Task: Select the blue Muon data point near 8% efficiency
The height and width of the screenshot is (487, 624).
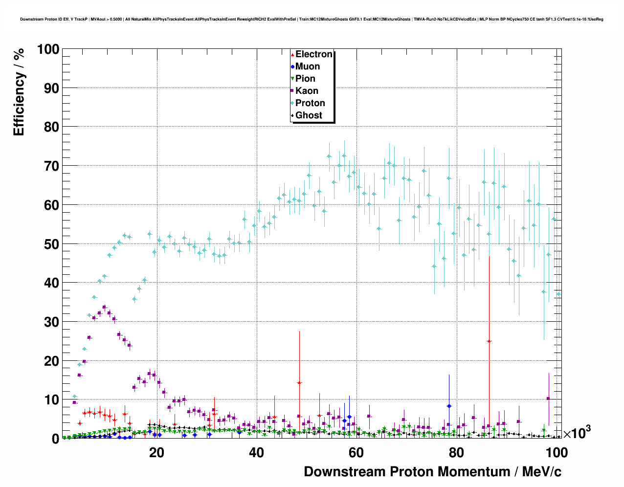Action: (449, 406)
